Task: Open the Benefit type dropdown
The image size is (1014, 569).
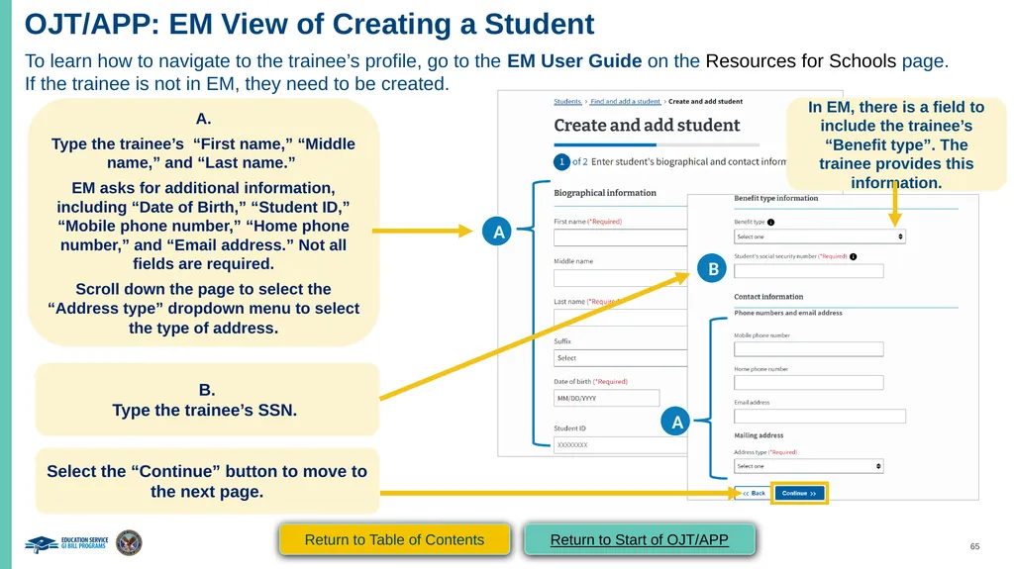Action: 819,237
